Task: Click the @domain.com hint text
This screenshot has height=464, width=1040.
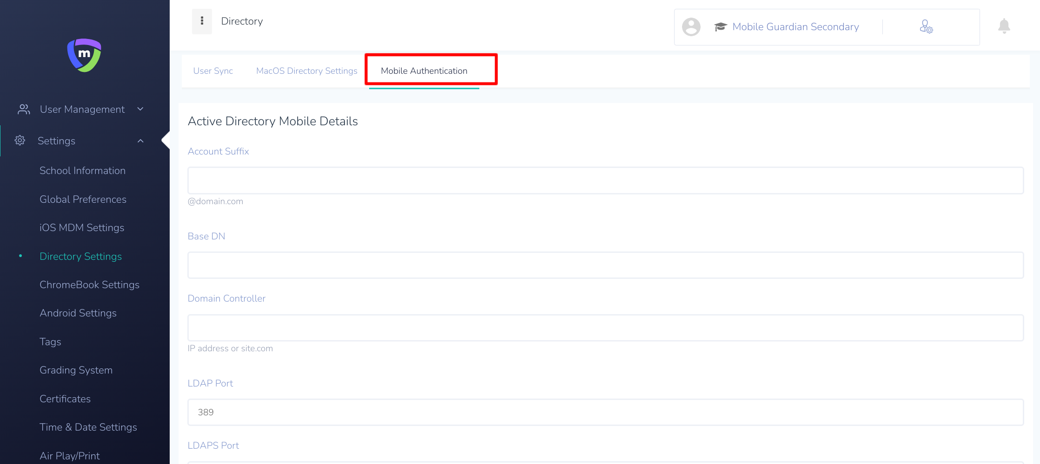Action: [x=215, y=201]
